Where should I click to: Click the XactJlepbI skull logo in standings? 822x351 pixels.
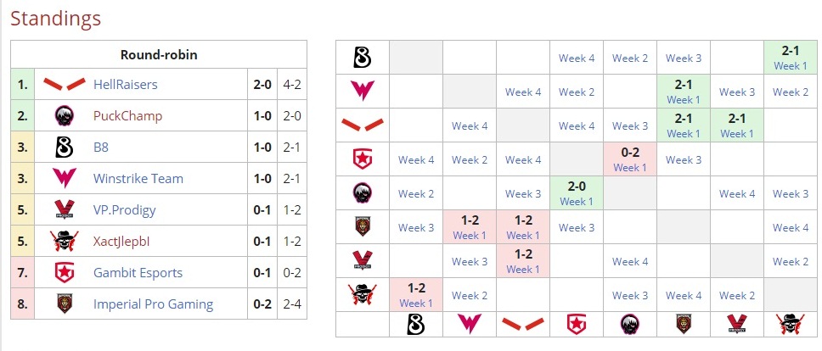tap(65, 242)
